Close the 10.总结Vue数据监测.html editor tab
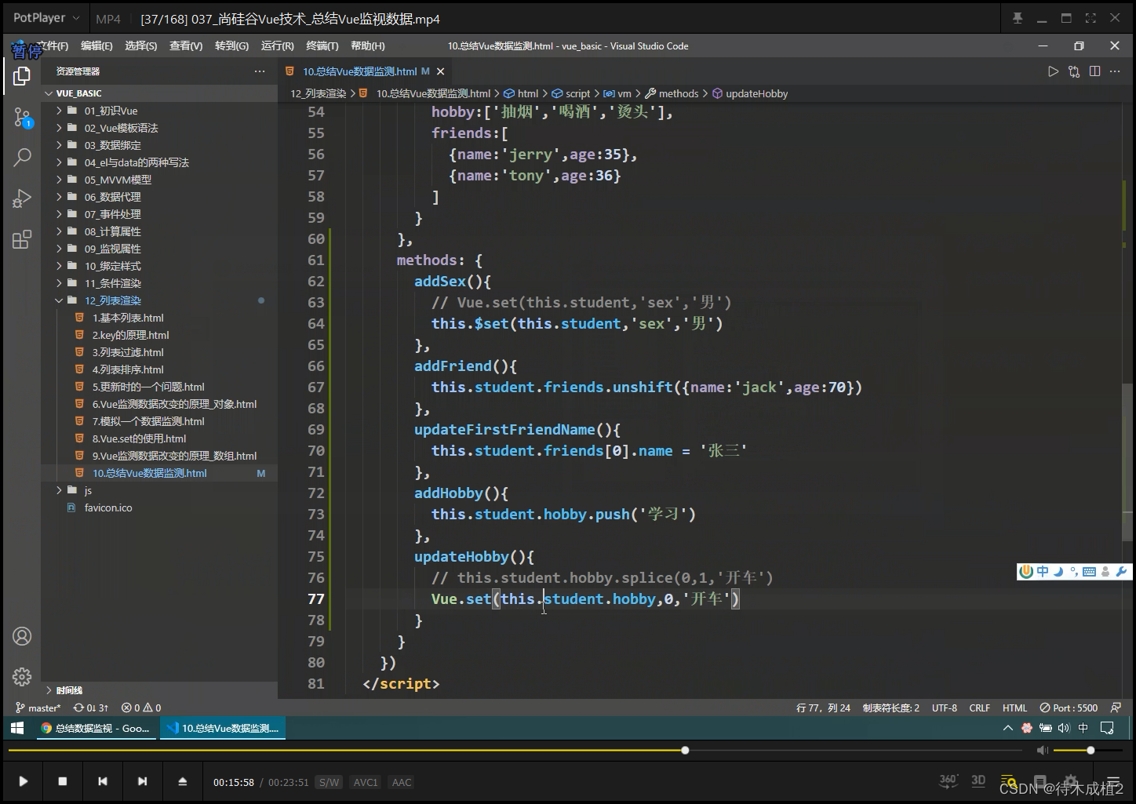Viewport: 1136px width, 804px height. tap(441, 71)
